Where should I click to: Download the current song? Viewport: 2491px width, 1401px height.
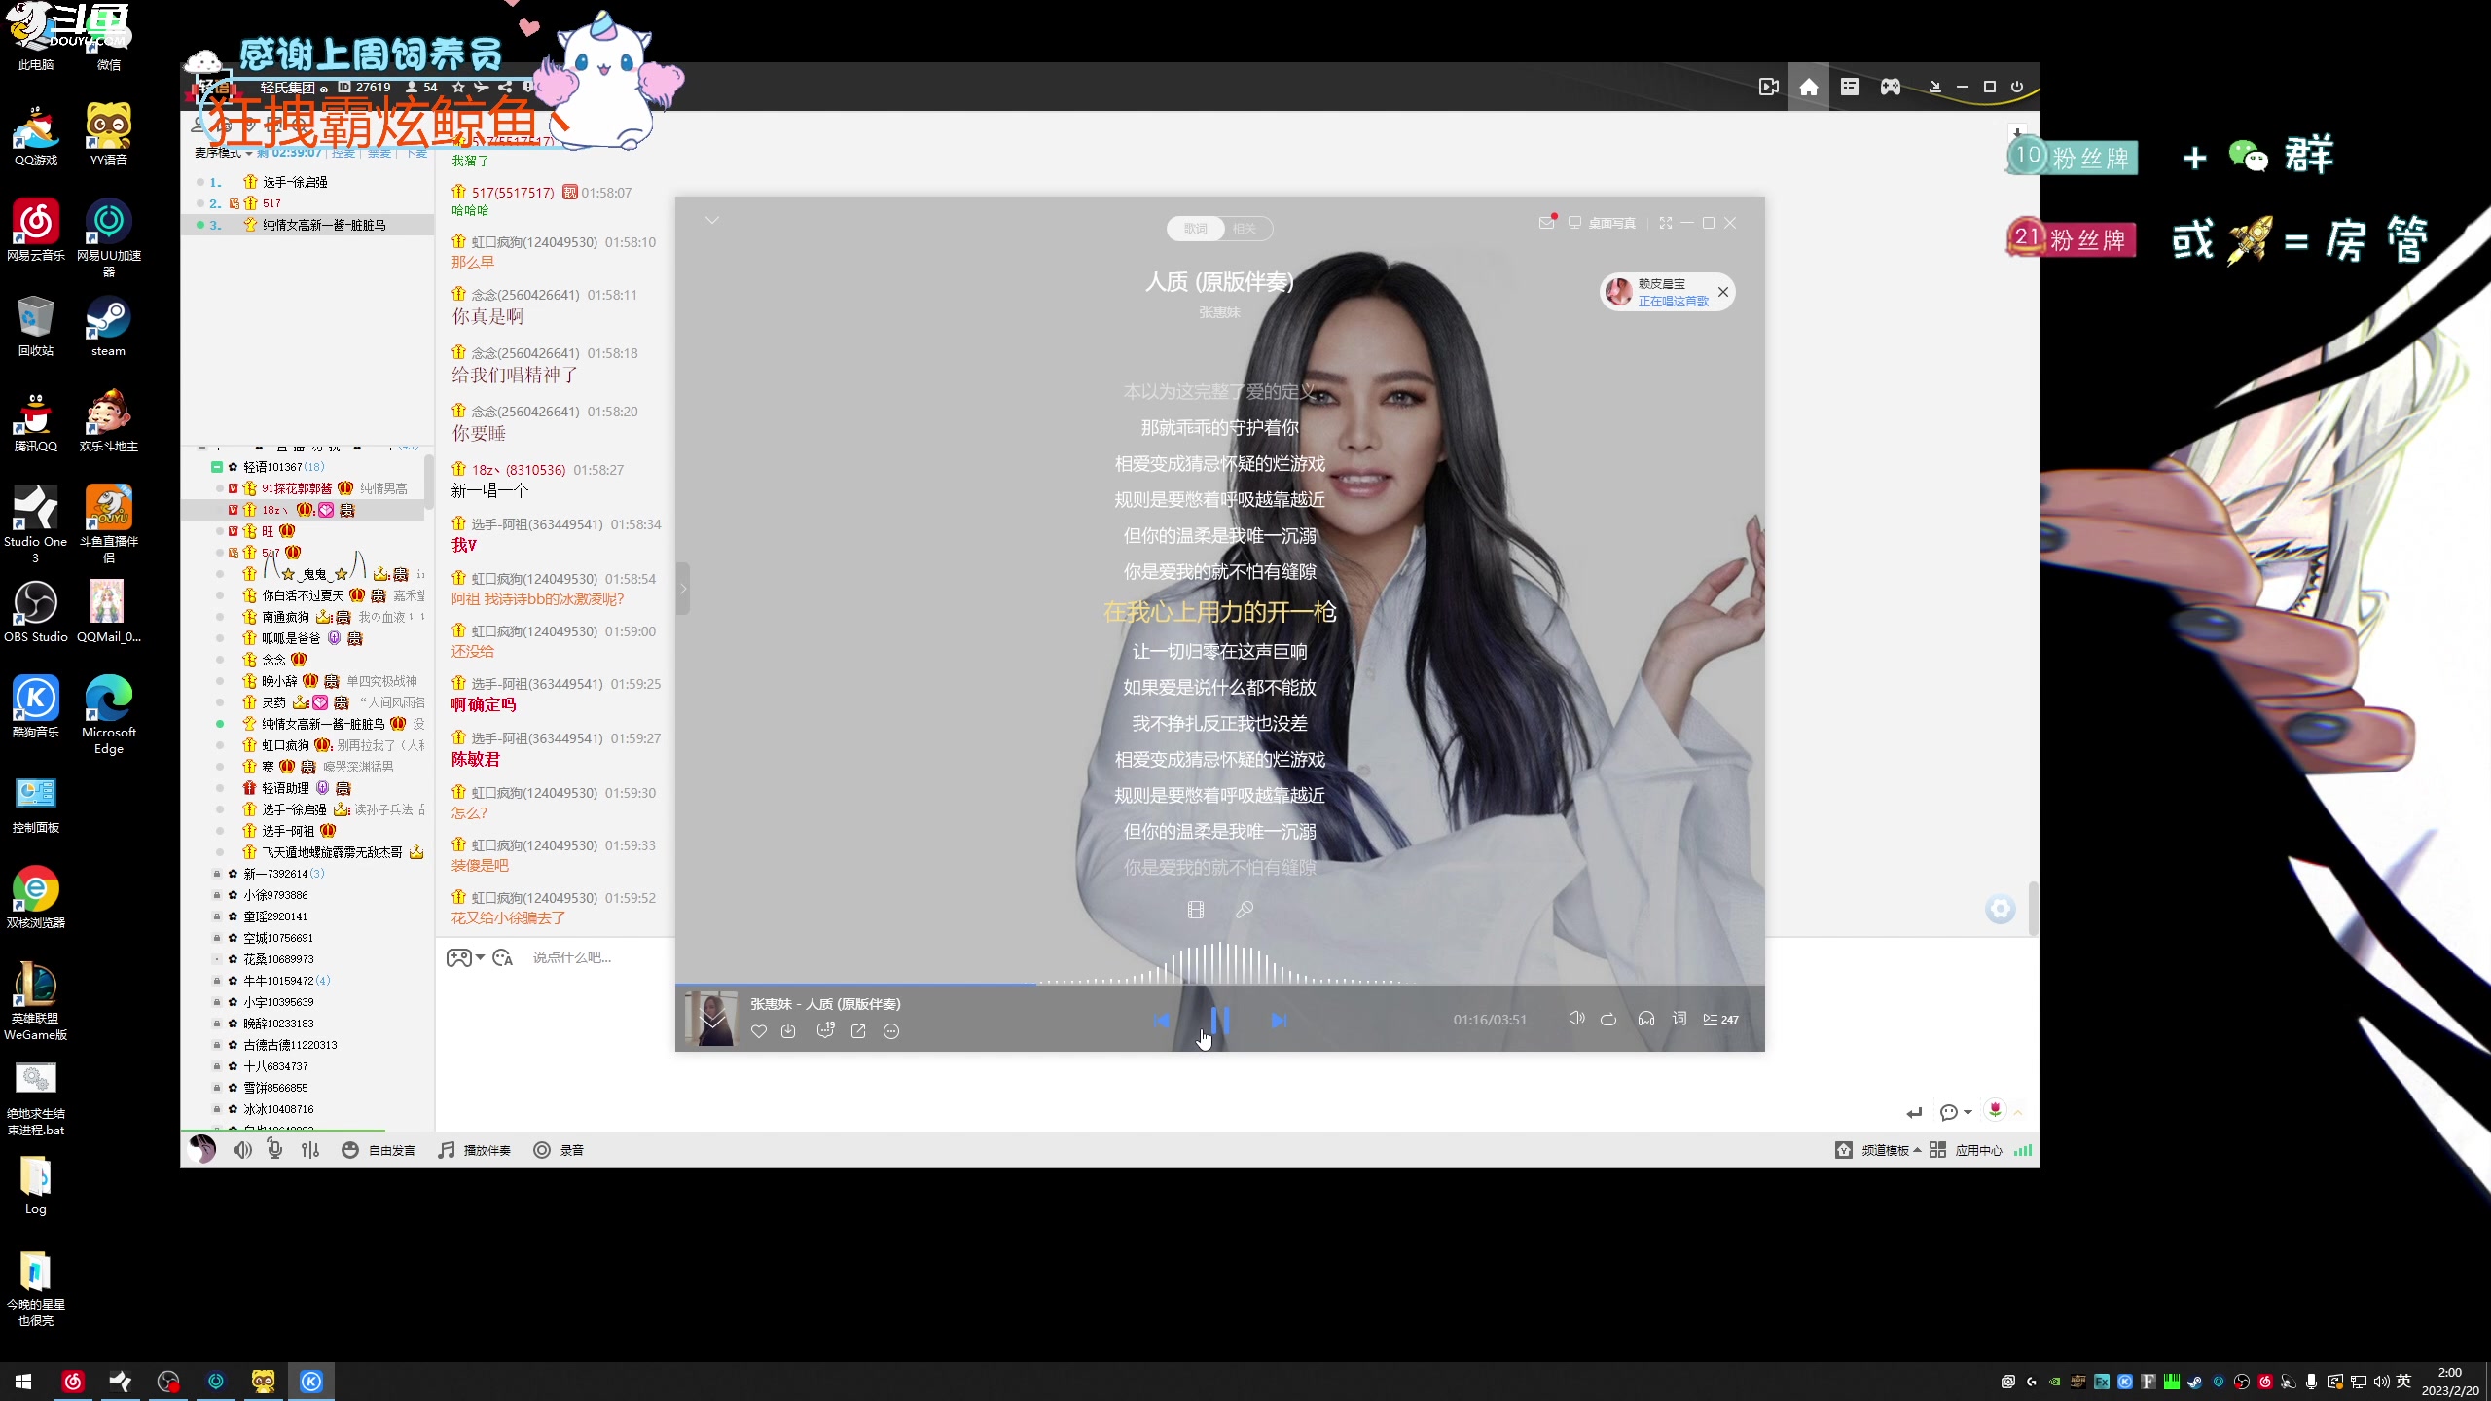pyautogui.click(x=788, y=1031)
